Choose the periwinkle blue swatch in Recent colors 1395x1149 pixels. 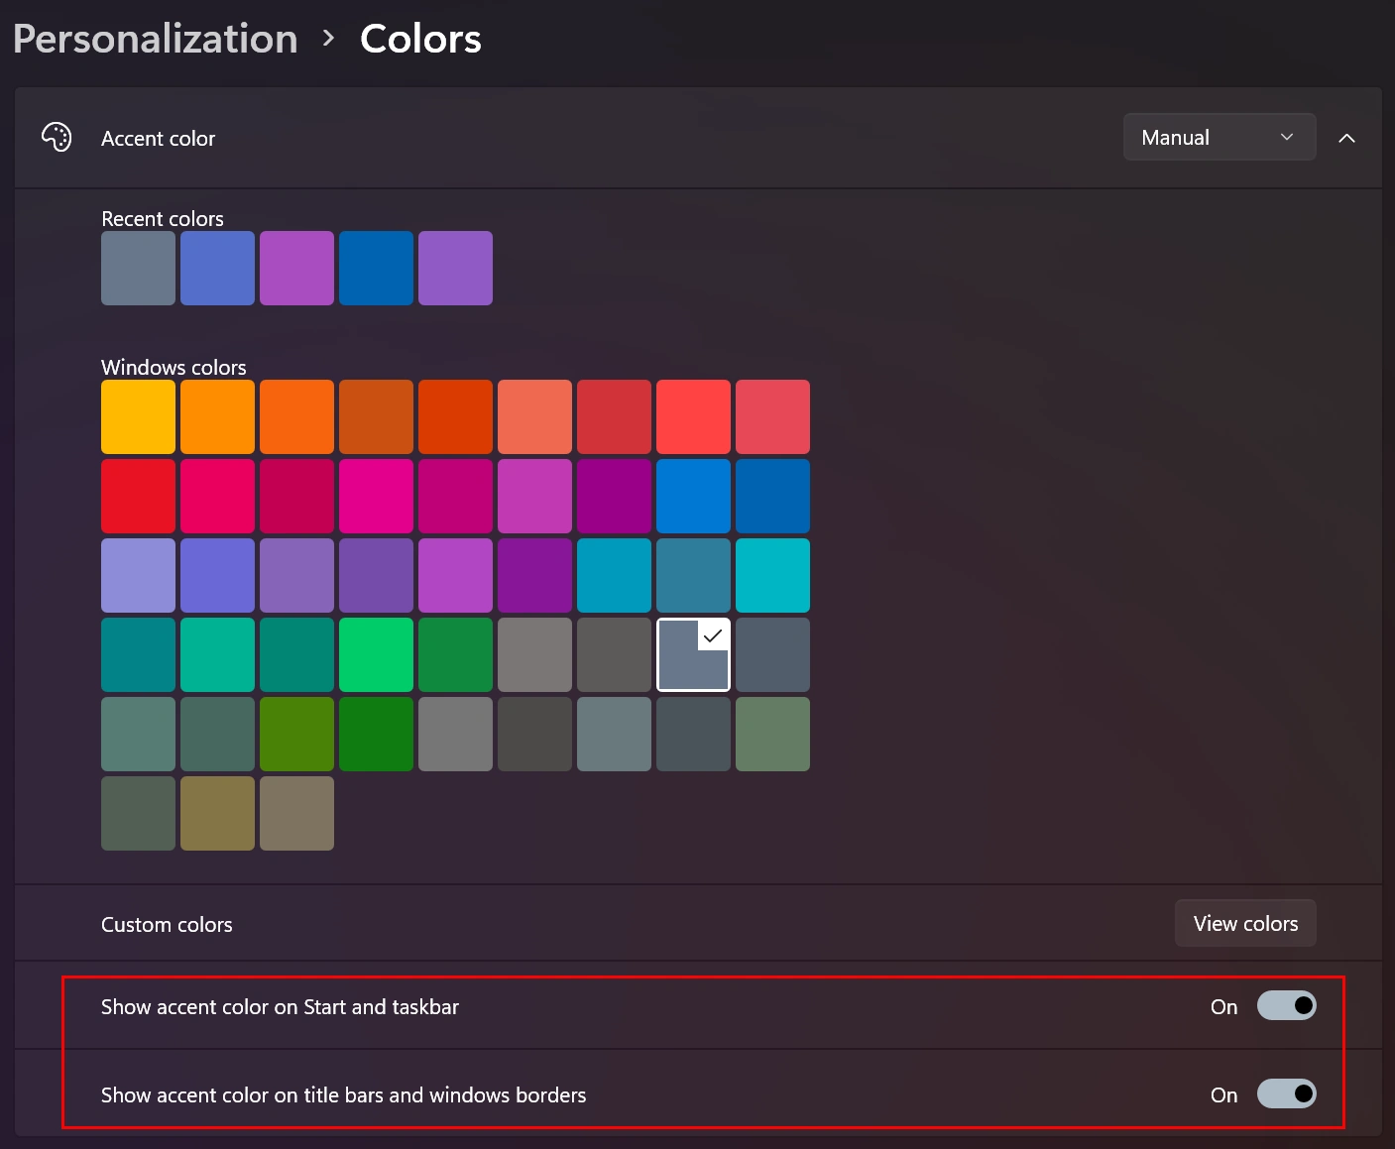pos(218,269)
